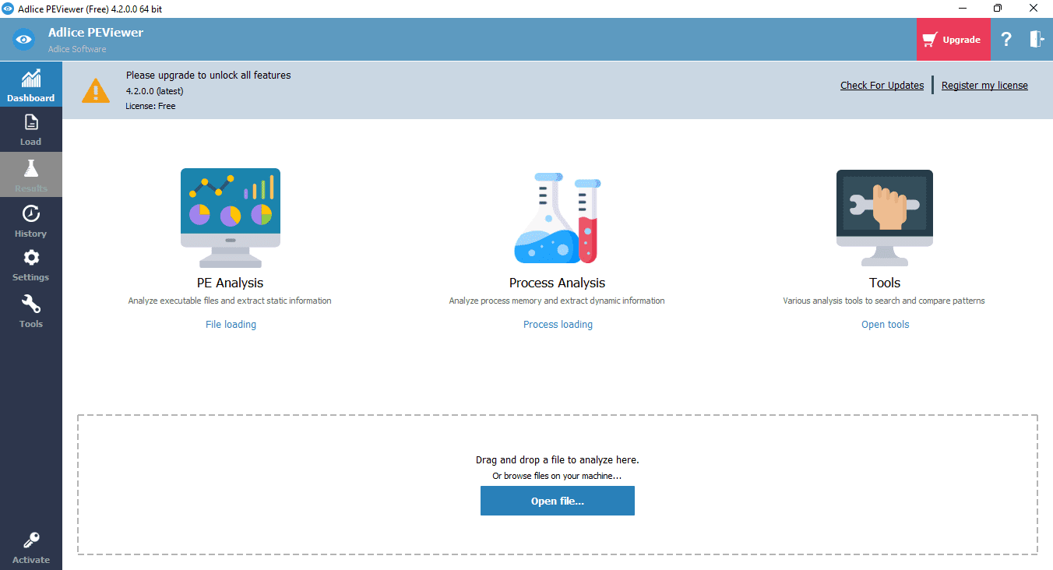The height and width of the screenshot is (570, 1053).
Task: Open the Register my license link
Action: (984, 86)
